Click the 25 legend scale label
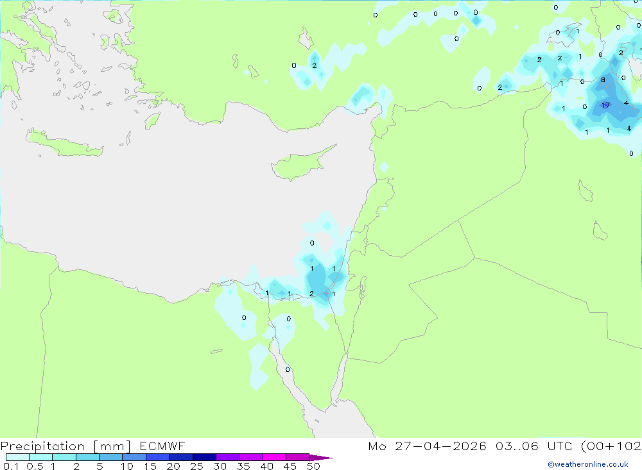642x470 pixels. (x=196, y=466)
